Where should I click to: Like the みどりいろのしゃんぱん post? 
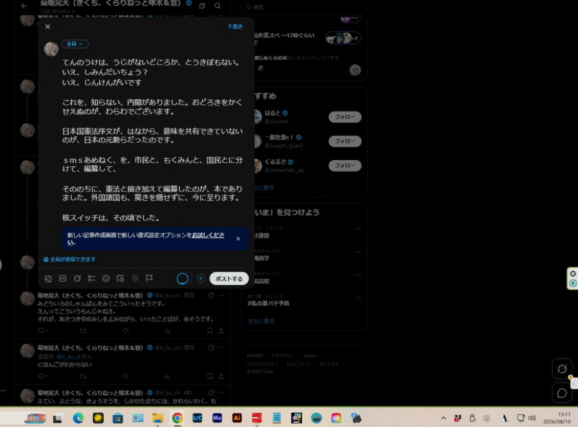tap(126, 331)
